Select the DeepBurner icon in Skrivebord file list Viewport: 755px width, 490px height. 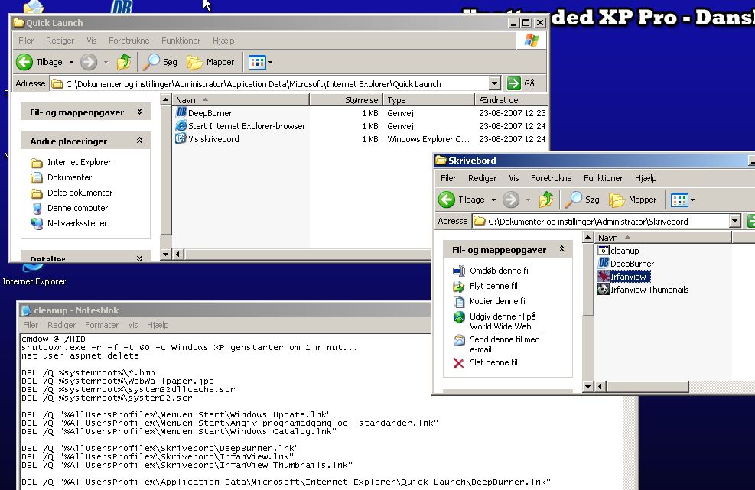pyautogui.click(x=604, y=263)
